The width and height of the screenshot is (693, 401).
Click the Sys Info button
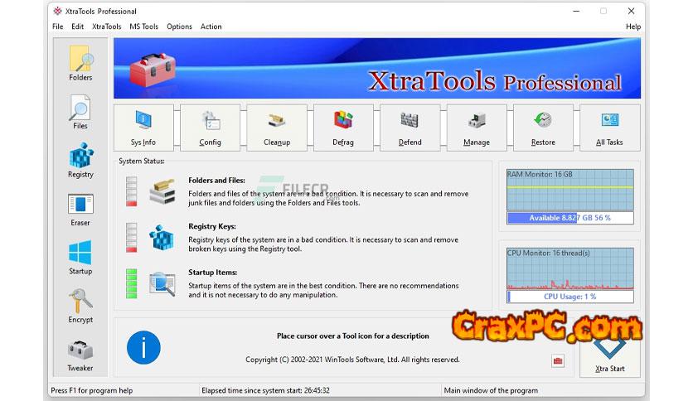pos(143,128)
